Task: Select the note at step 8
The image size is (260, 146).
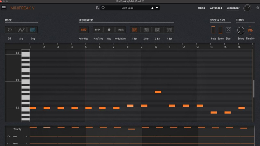Action: coord(130,106)
